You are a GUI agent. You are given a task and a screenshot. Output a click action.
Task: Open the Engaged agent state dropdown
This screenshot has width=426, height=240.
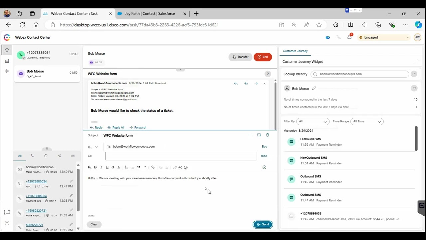click(x=384, y=37)
